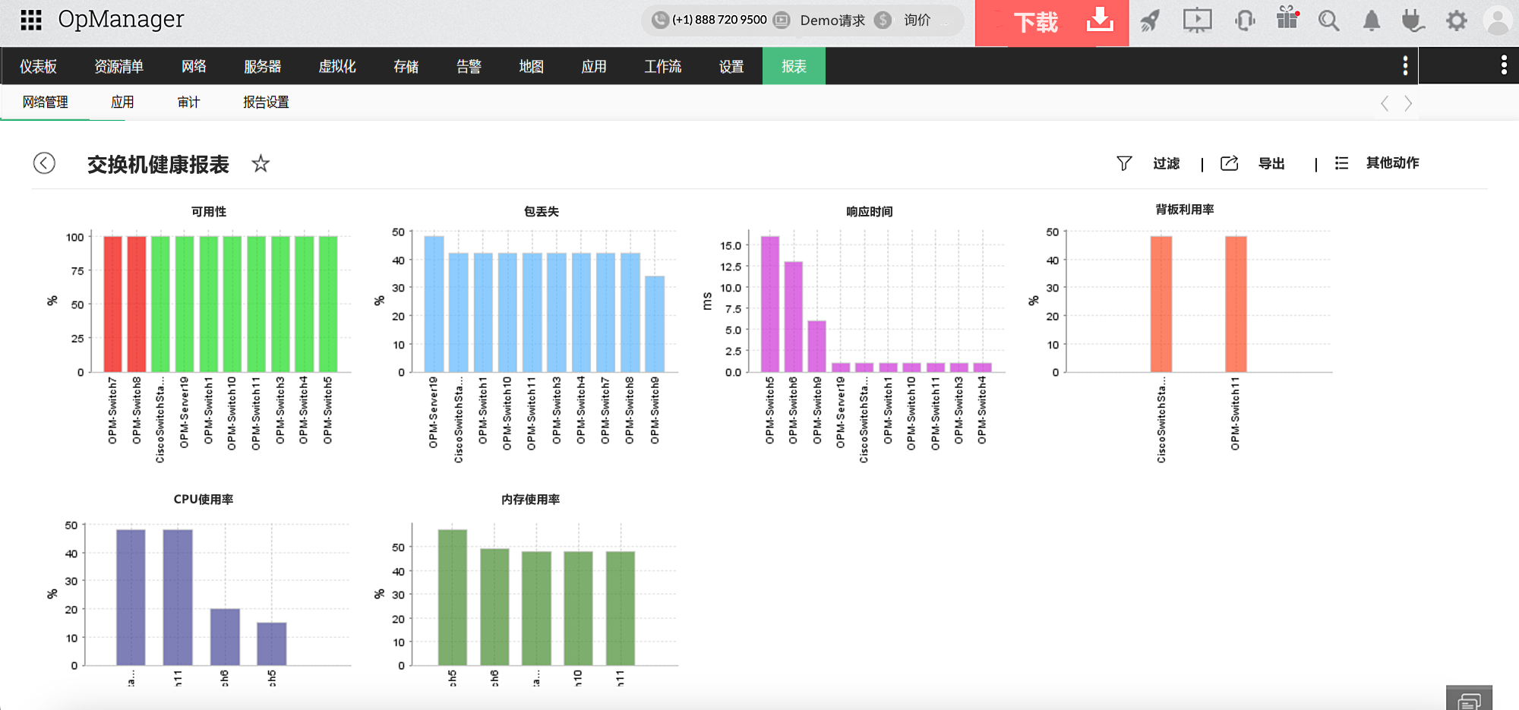Click the 响应时间 chart title

870,211
